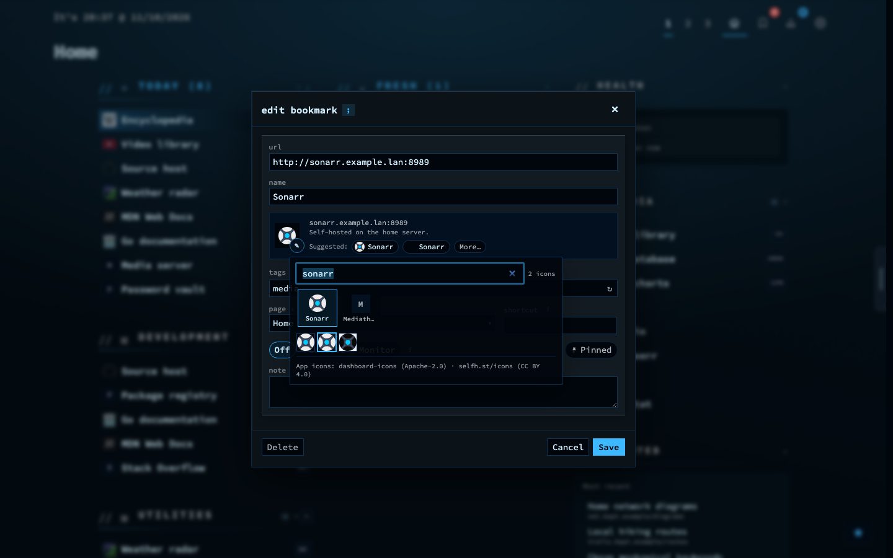This screenshot has width=893, height=558.
Task: Close the edit bookmark dialog
Action: 615,109
